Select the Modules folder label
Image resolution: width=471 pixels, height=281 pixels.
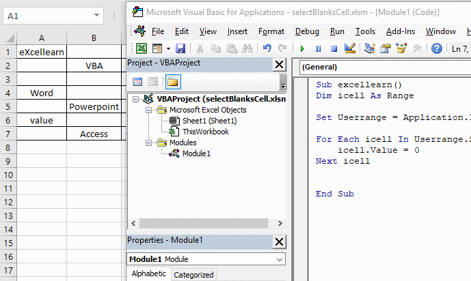183,143
